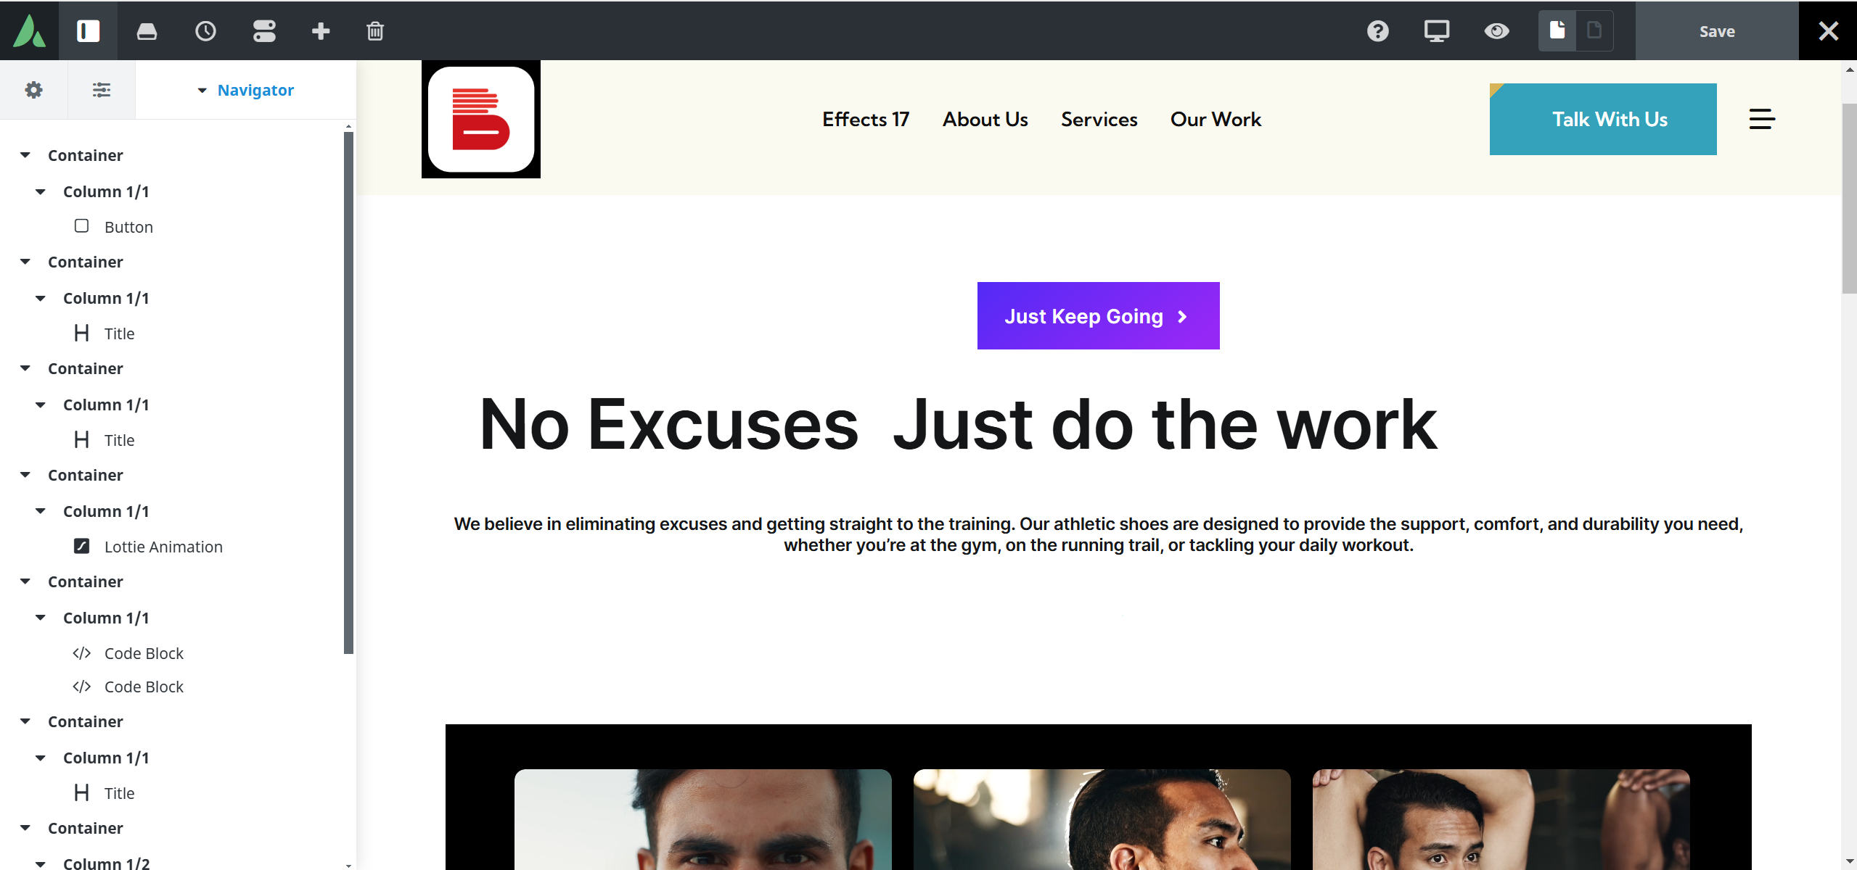This screenshot has height=870, width=1857.
Task: Select Services menu item
Action: click(1099, 119)
